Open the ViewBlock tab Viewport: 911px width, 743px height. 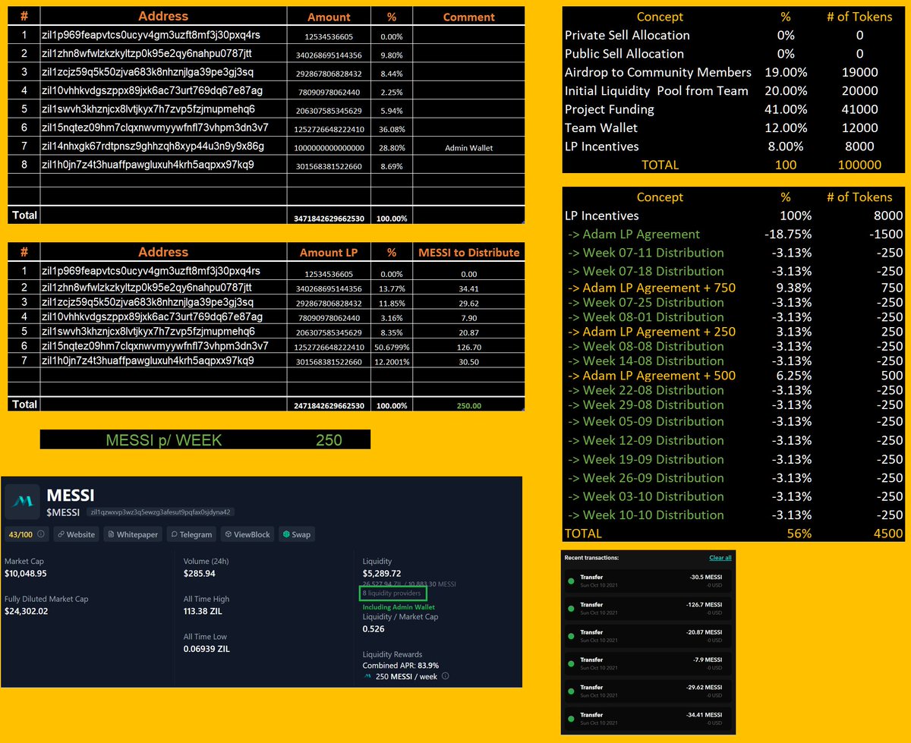coord(247,534)
